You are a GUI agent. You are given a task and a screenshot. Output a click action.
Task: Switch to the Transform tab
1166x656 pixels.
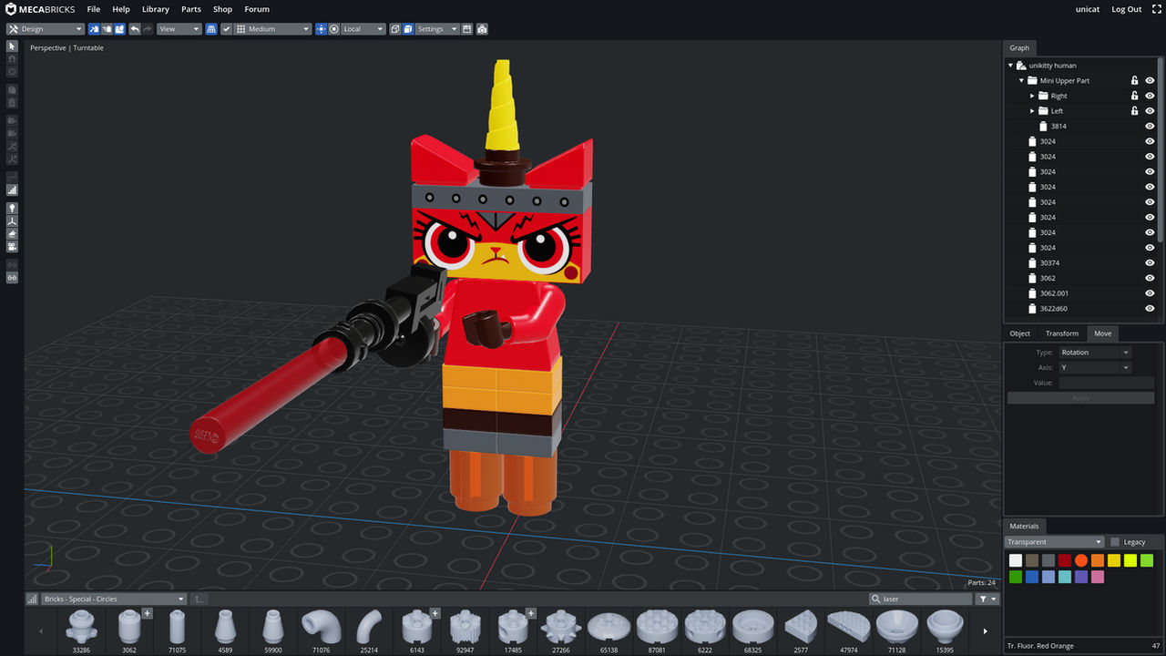pyautogui.click(x=1061, y=333)
